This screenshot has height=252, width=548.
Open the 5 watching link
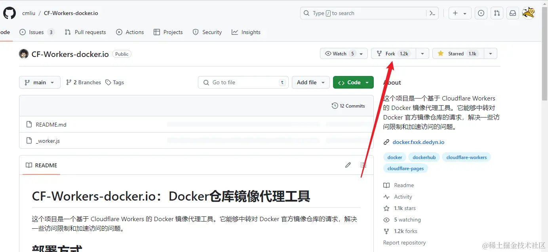click(x=402, y=220)
